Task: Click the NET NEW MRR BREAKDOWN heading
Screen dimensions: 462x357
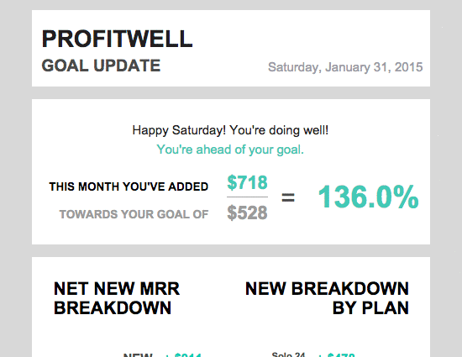Action: coord(117,298)
